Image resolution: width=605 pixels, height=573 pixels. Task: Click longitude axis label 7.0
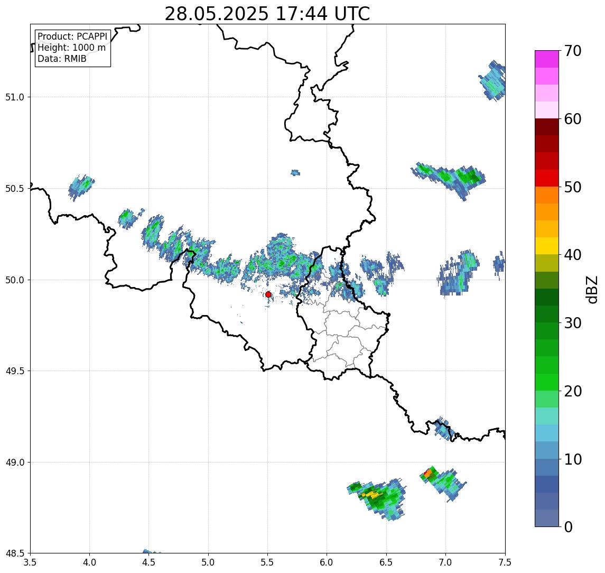coord(445,562)
